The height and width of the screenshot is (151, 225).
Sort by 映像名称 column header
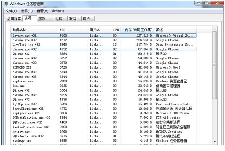coord(34,30)
